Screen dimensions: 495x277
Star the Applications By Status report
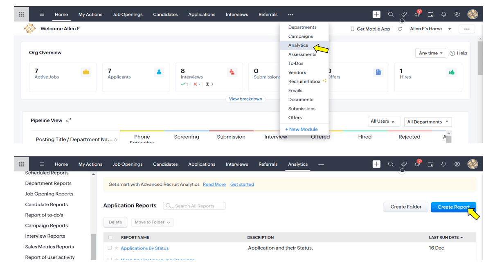click(x=117, y=248)
